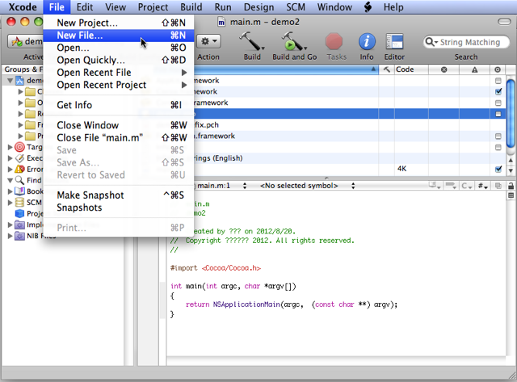The width and height of the screenshot is (517, 382).
Task: Click the editor lock icon
Action: (x=511, y=186)
